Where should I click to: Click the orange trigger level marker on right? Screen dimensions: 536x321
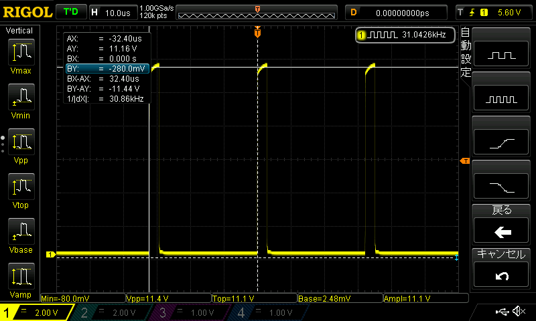click(465, 160)
